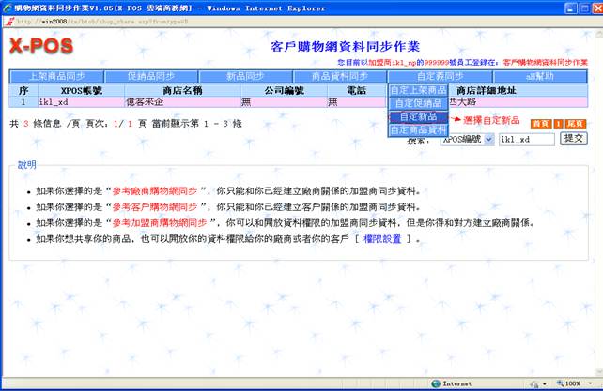Open the 新品同步 menu
The height and width of the screenshot is (391, 603).
coord(246,76)
